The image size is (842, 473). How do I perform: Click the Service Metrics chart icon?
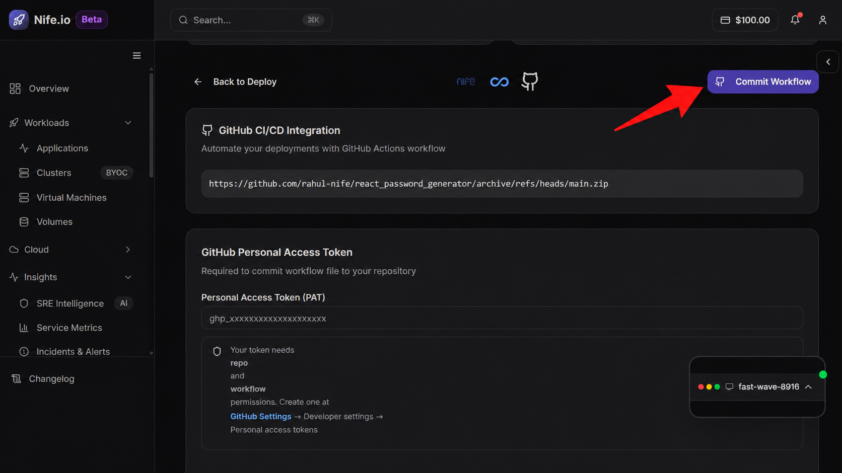coord(24,328)
